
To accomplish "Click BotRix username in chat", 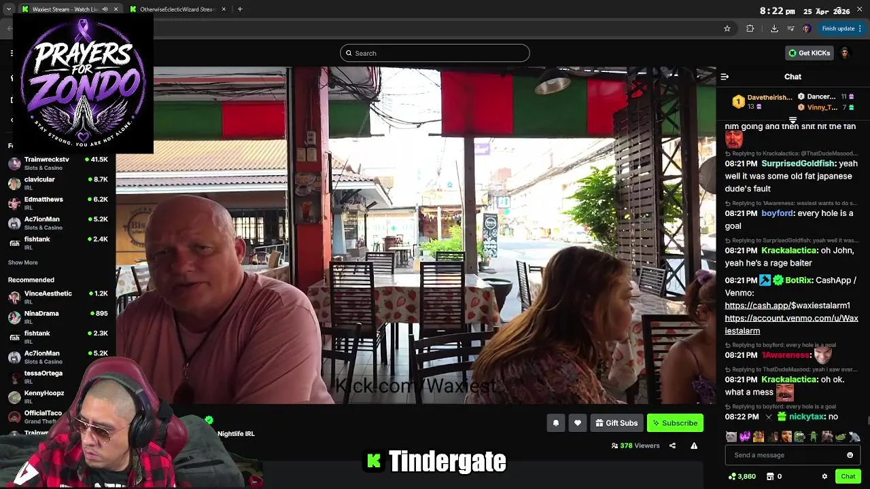I will click(x=799, y=280).
